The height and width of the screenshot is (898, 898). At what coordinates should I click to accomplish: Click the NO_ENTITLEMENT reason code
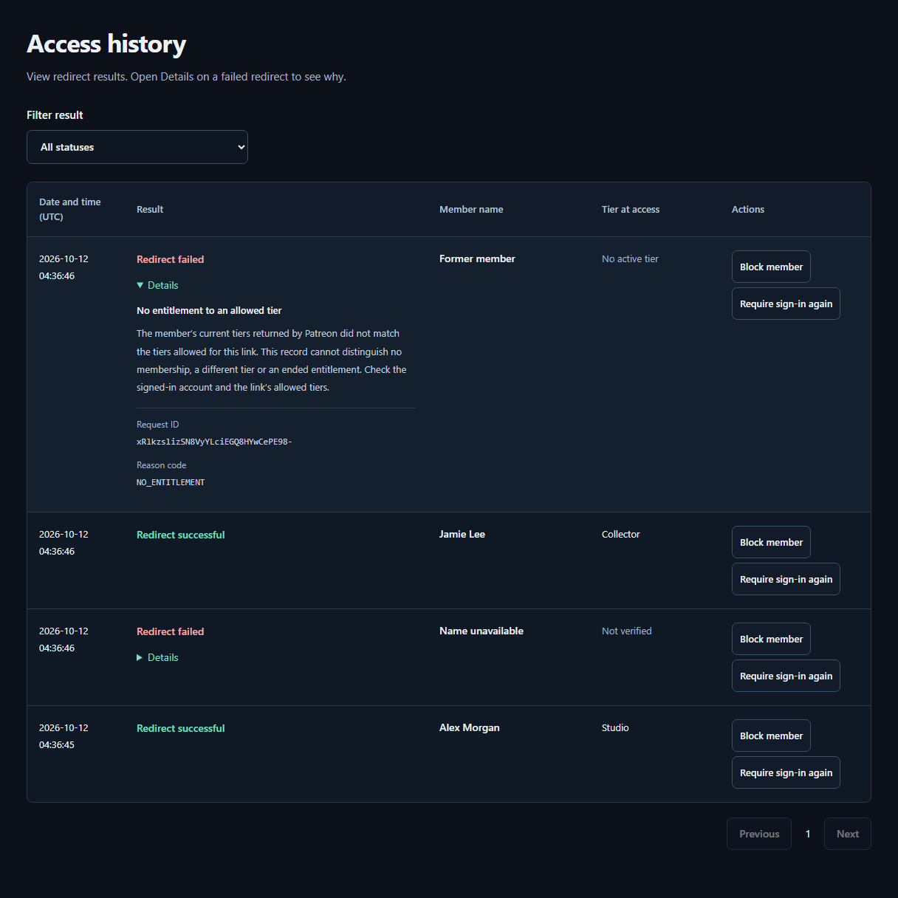[x=171, y=482]
